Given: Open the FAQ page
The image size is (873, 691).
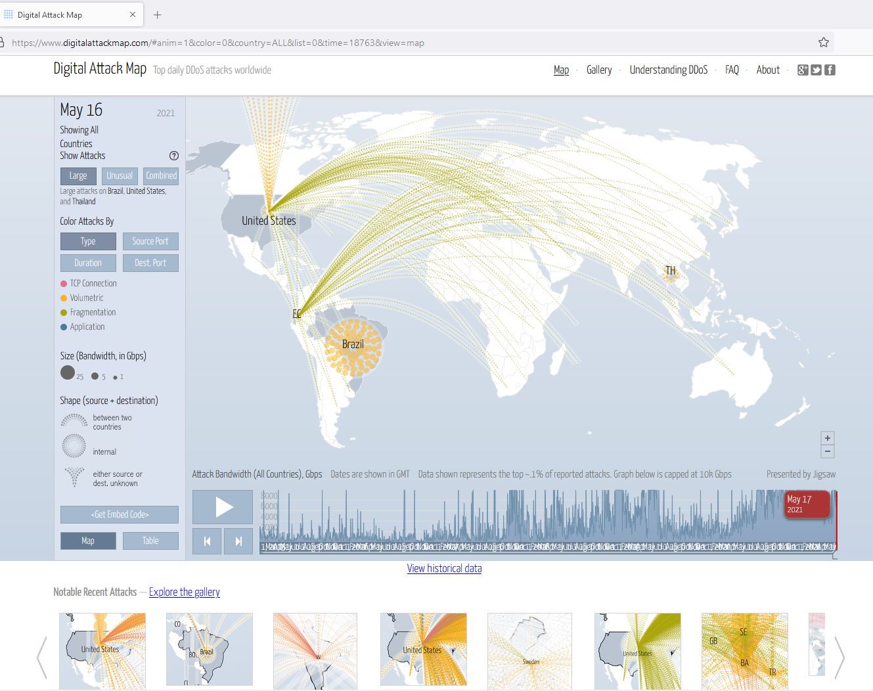Looking at the screenshot, I should pyautogui.click(x=732, y=70).
